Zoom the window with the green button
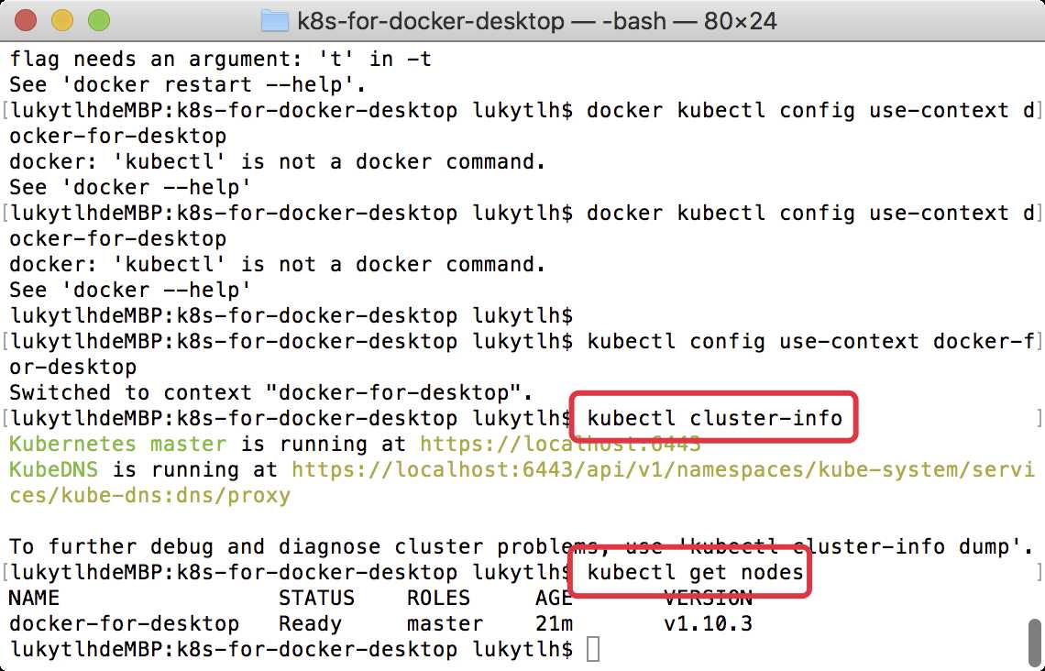1045x671 pixels. point(97,19)
